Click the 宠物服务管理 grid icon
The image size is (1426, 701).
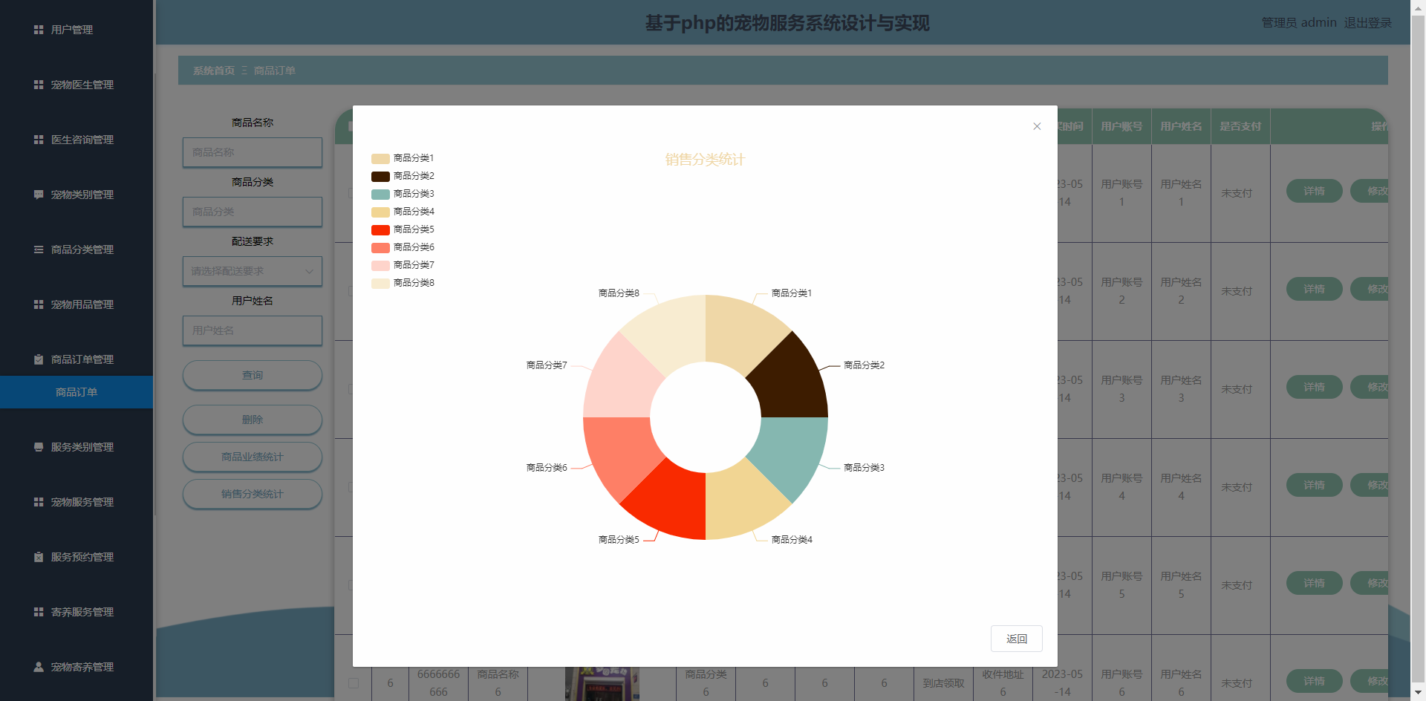pos(39,502)
